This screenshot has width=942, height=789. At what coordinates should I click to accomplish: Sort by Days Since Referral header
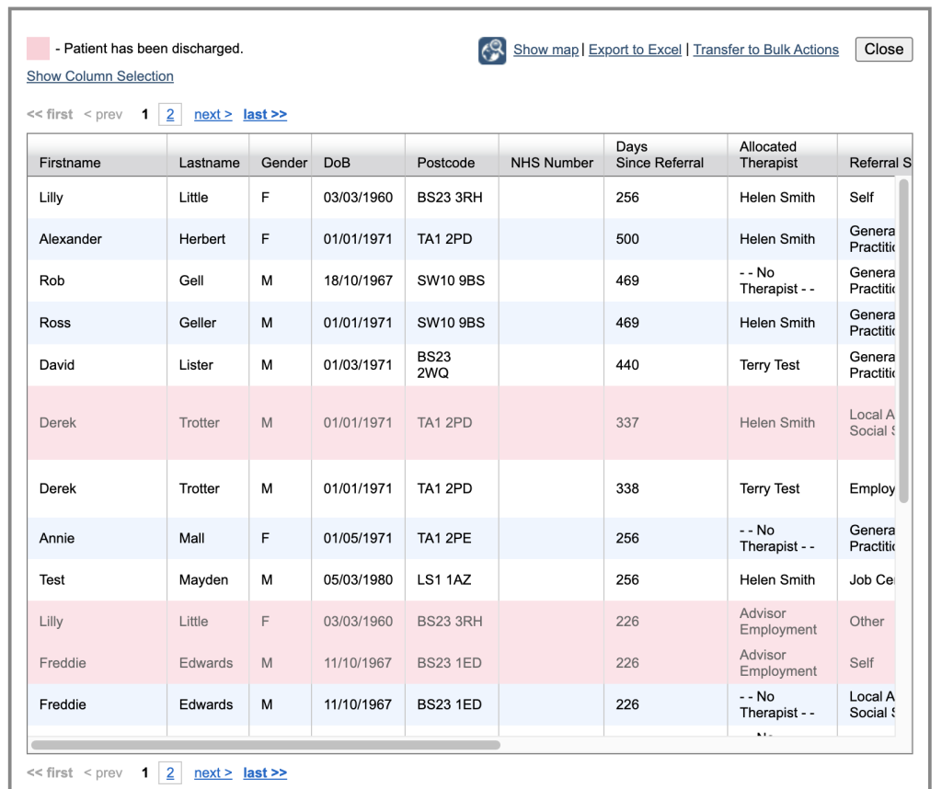click(x=660, y=154)
